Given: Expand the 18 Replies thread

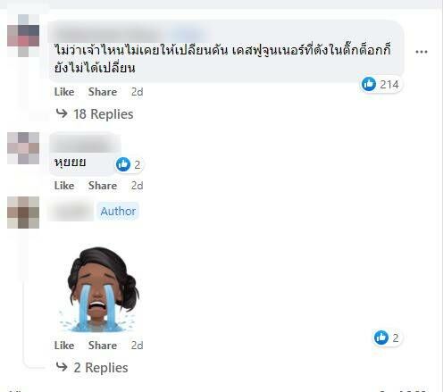Looking at the screenshot, I should pos(103,114).
